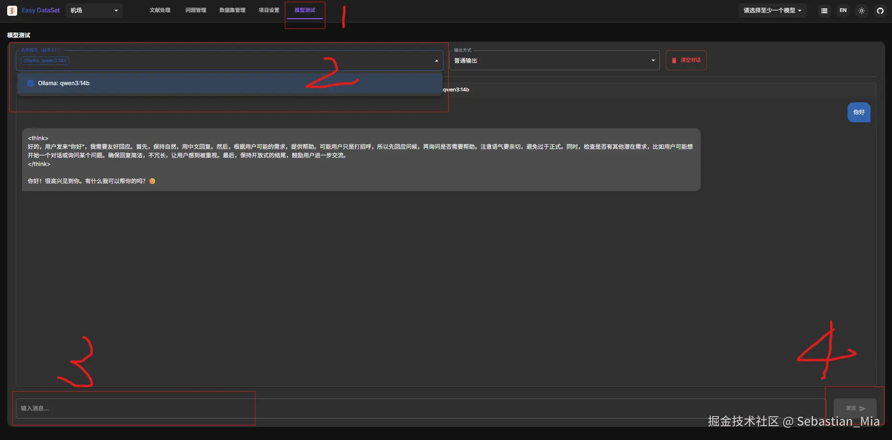Toggle the Ollama: qwen3:14b checkbox
This screenshot has width=892, height=440.
[31, 83]
